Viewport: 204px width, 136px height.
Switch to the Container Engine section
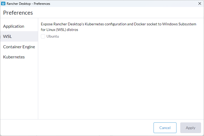19,47
